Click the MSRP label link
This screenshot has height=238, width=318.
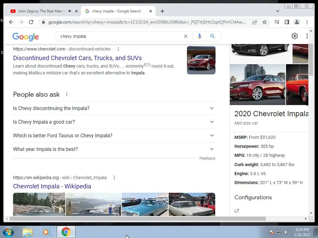(241, 137)
